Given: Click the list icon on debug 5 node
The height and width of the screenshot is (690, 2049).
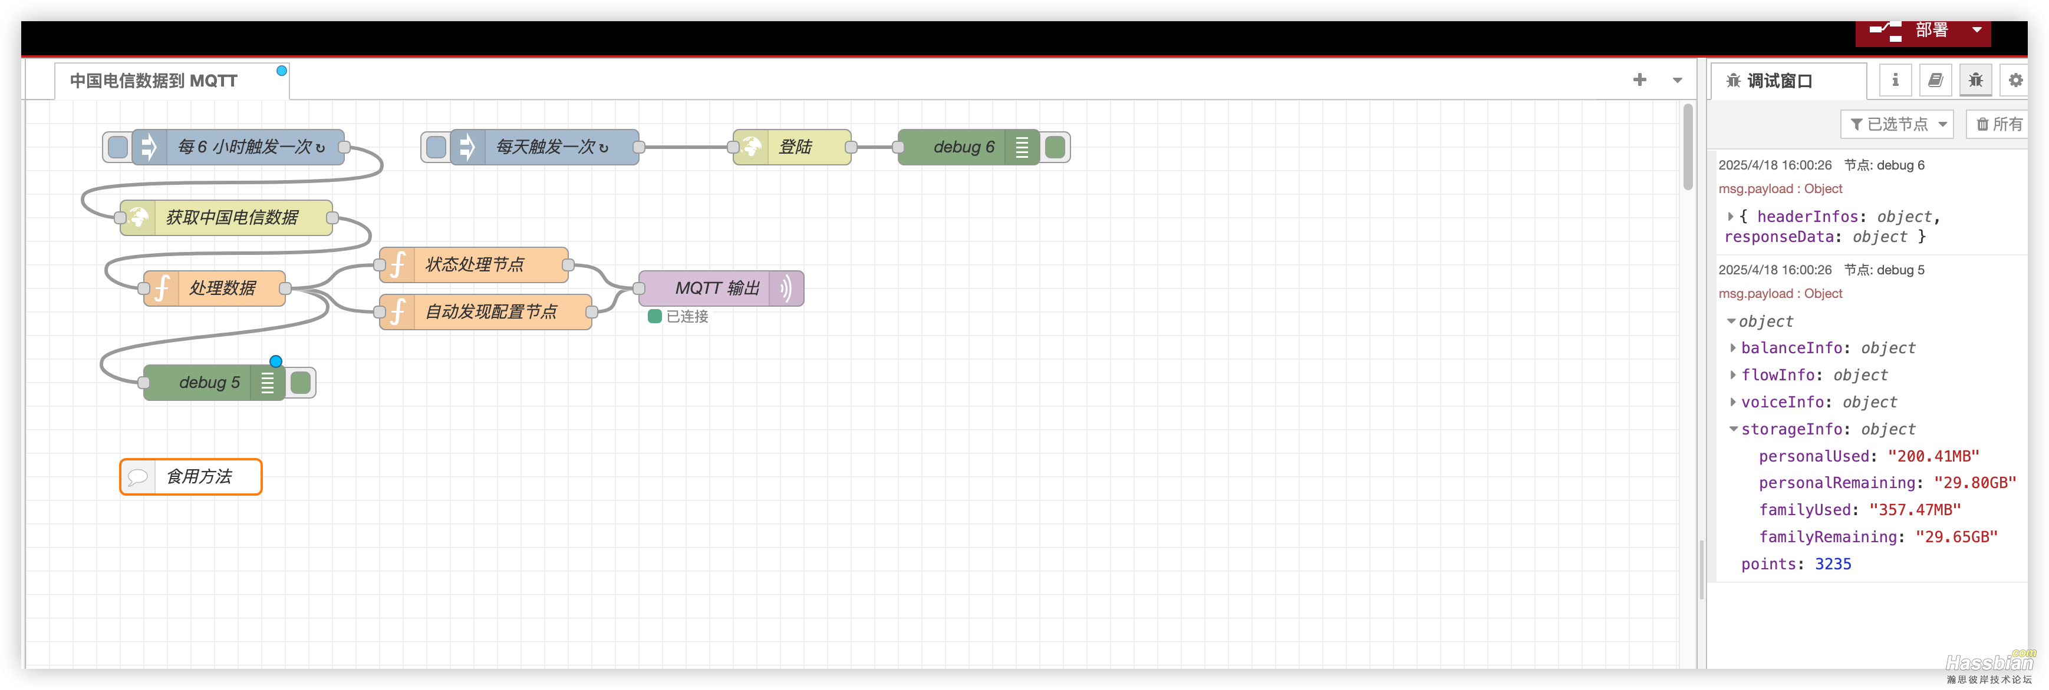Looking at the screenshot, I should 268,383.
